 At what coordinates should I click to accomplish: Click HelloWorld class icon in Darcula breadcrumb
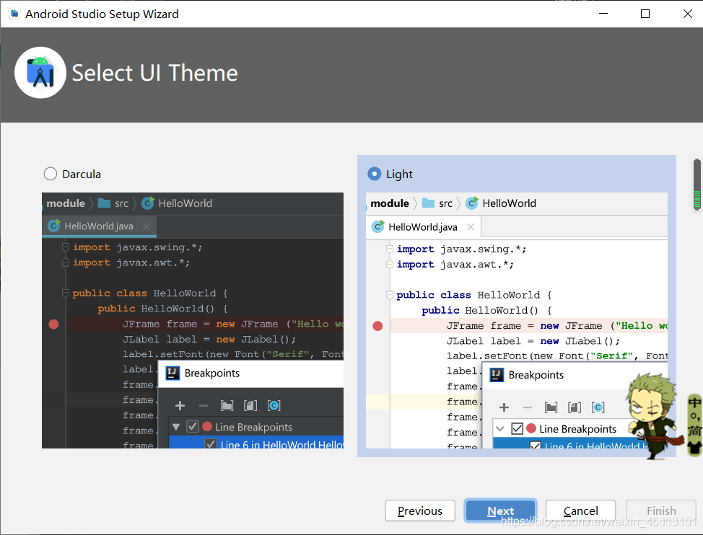point(148,203)
